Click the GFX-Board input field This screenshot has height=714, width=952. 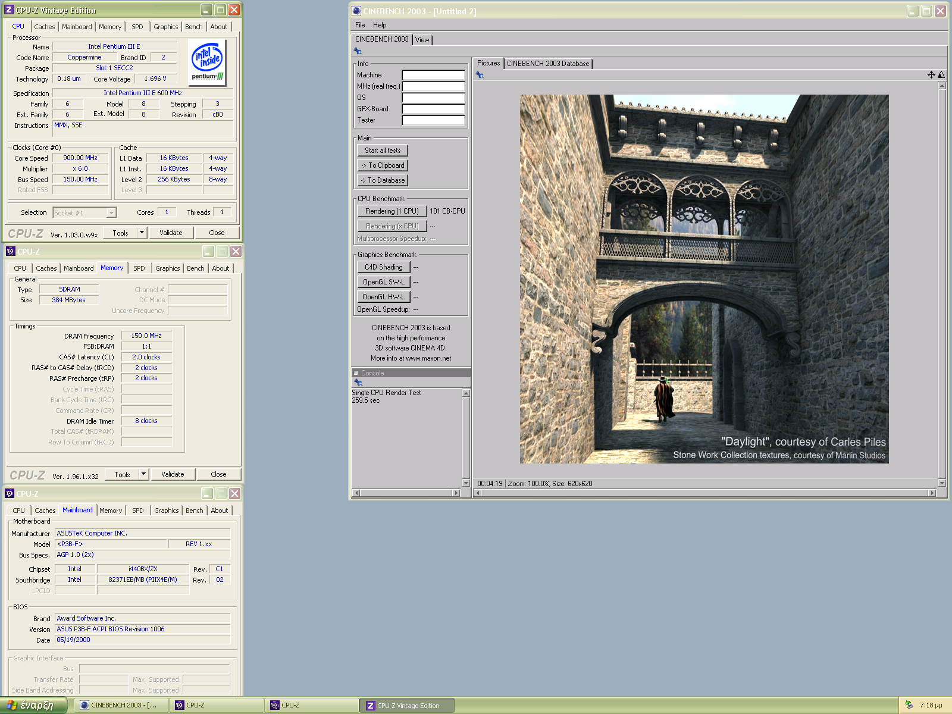click(x=433, y=109)
